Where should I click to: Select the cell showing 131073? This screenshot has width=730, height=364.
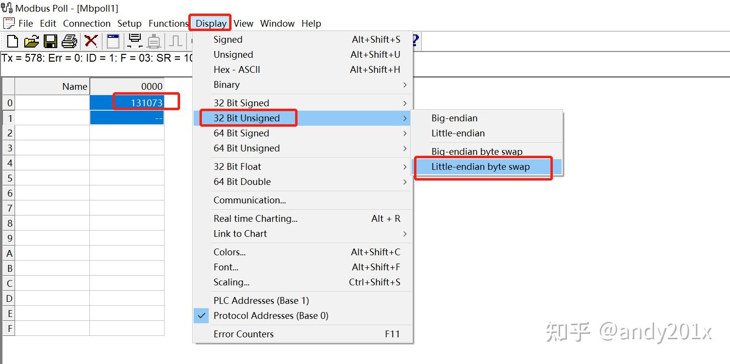[x=127, y=102]
